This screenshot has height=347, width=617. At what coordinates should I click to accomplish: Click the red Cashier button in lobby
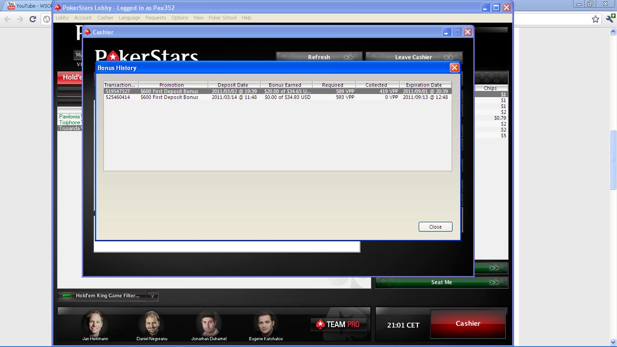(x=468, y=324)
